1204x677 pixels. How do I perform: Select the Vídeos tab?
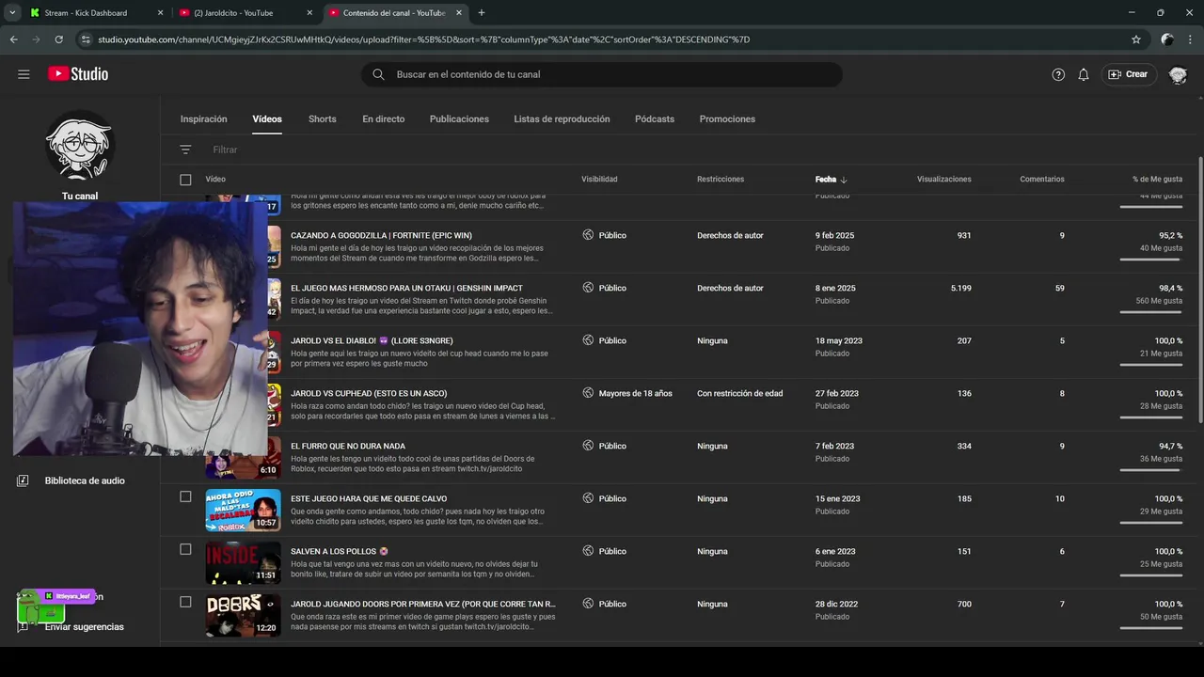[x=267, y=119]
